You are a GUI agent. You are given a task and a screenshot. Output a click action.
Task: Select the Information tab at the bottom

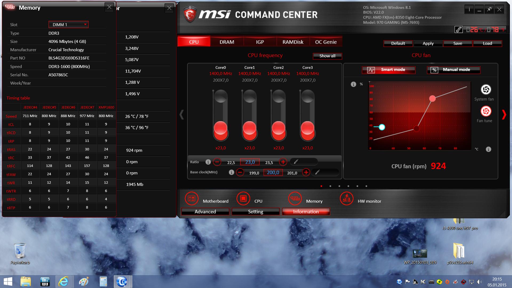306,212
